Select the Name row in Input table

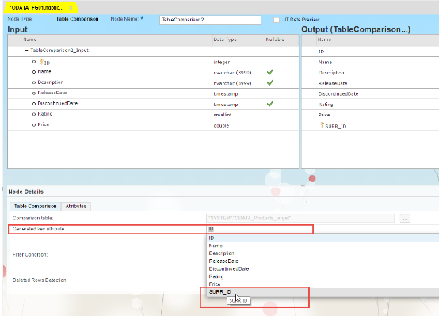153,72
